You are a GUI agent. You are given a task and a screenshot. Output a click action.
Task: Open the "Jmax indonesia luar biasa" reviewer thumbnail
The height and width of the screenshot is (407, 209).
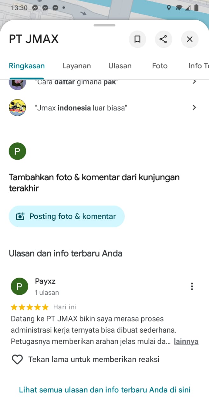(x=17, y=107)
